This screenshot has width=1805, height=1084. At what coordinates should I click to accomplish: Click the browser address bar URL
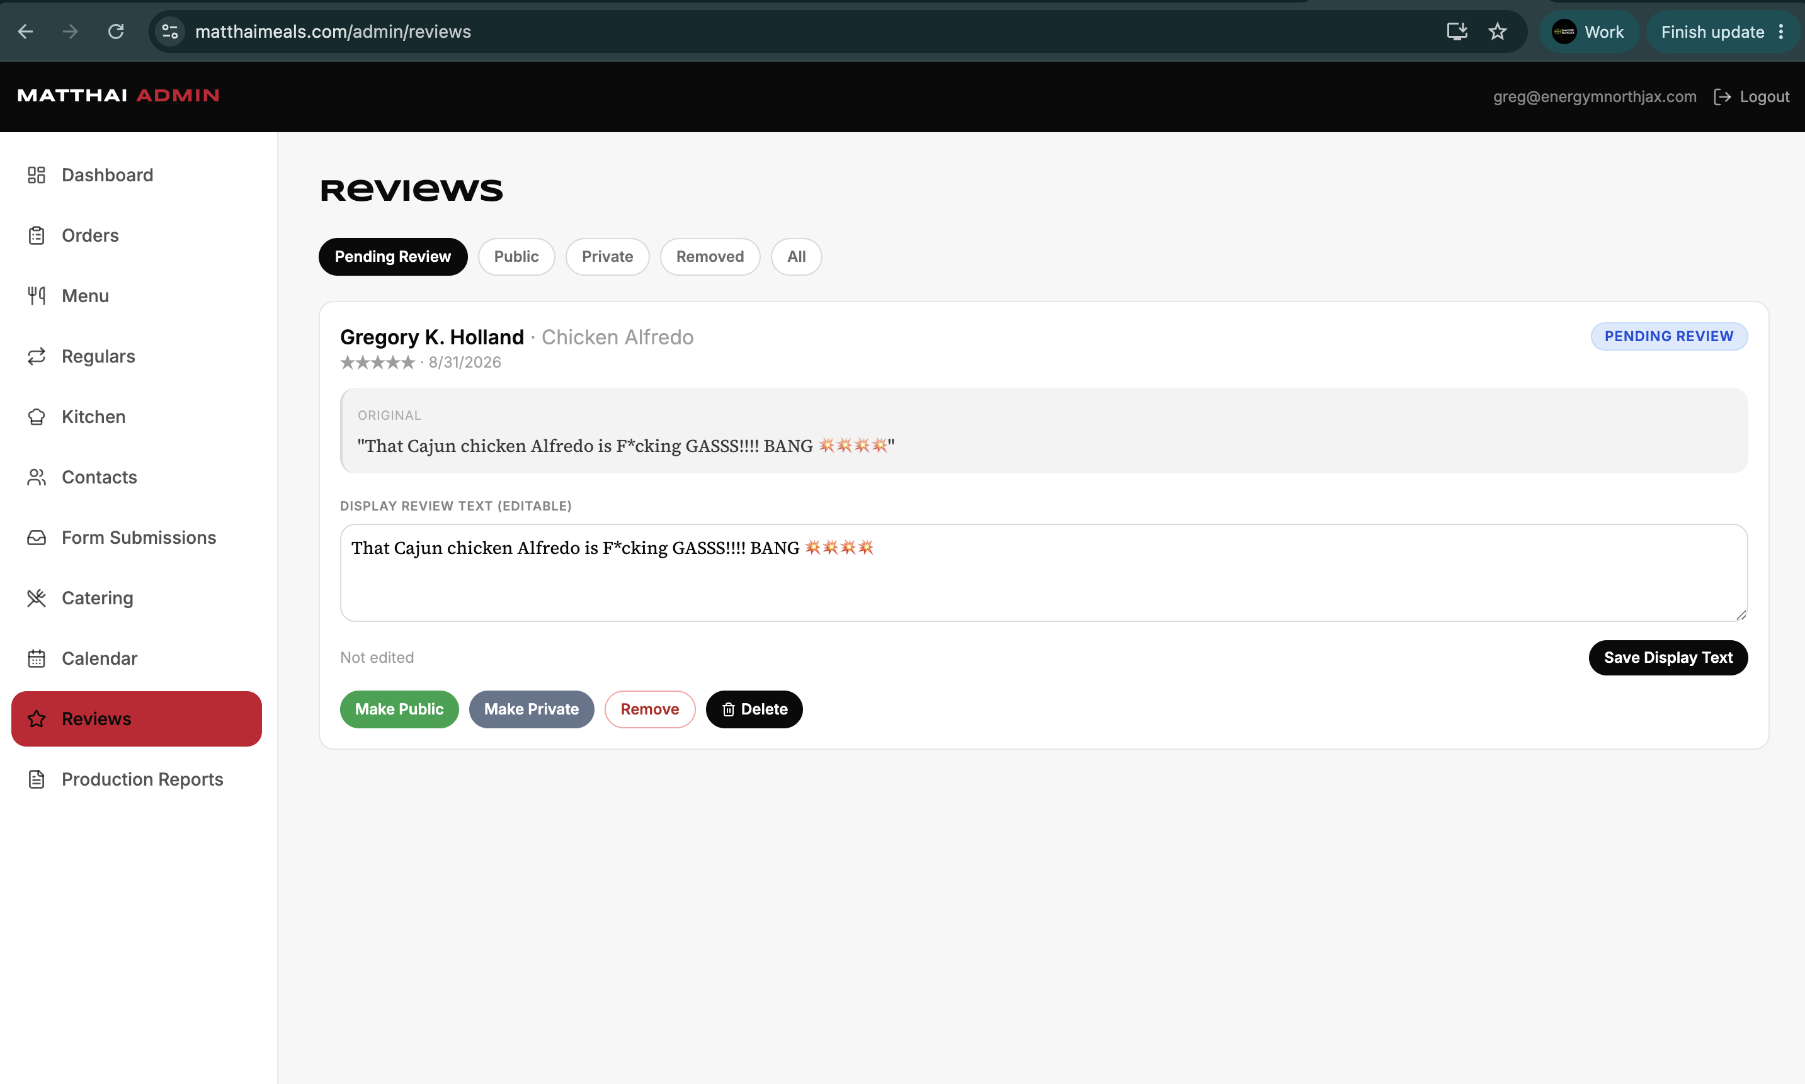click(333, 31)
